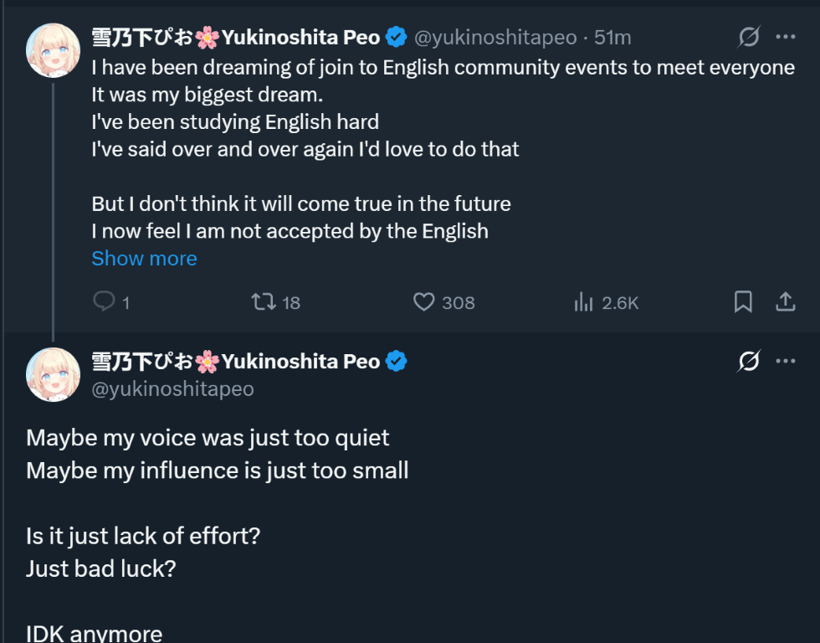Click Grok icon on the second tweet

(749, 362)
